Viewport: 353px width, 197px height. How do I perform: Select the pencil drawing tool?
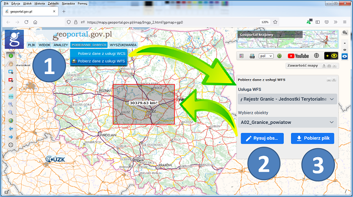click(x=11, y=88)
